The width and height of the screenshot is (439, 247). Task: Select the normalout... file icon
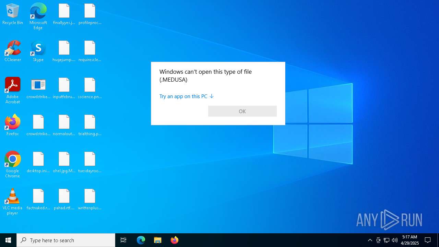[64, 126]
